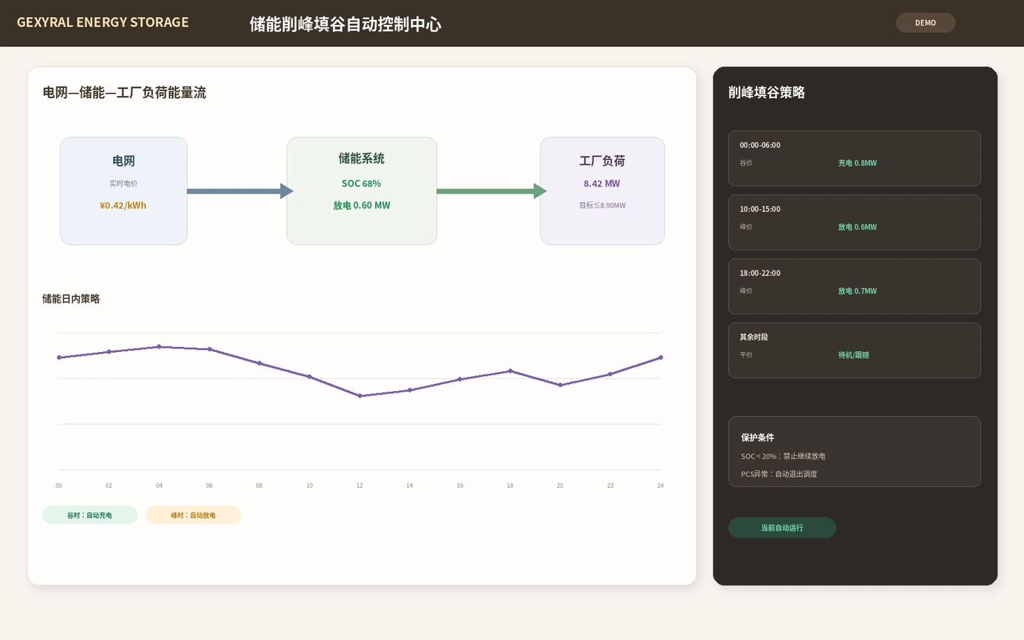
Task: Click the chart data point at hour 12
Action: point(360,396)
